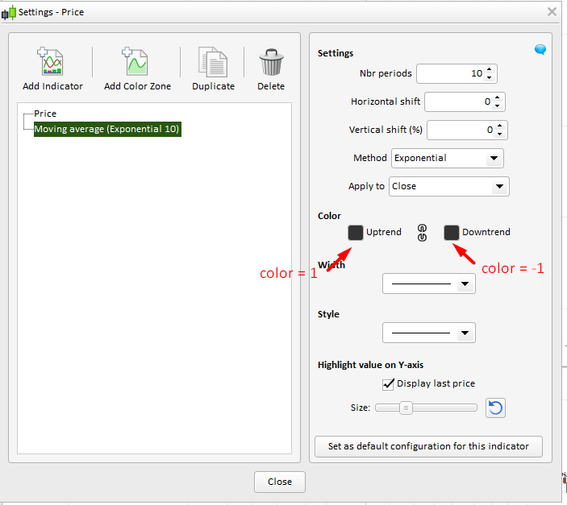Click the Nbr periods input field

(457, 73)
